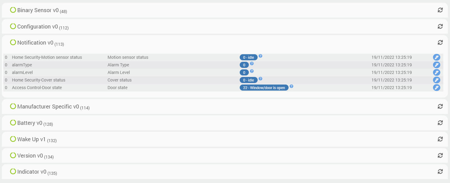Screen dimensions: 450x183
Task: Click the edit icon for Door state row
Action: [x=436, y=88]
